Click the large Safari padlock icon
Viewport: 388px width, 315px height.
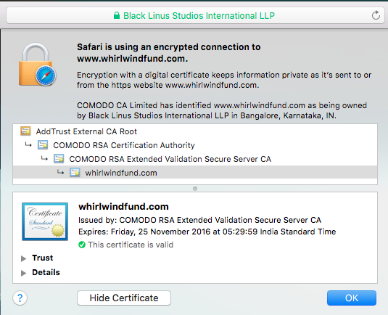coord(37,65)
